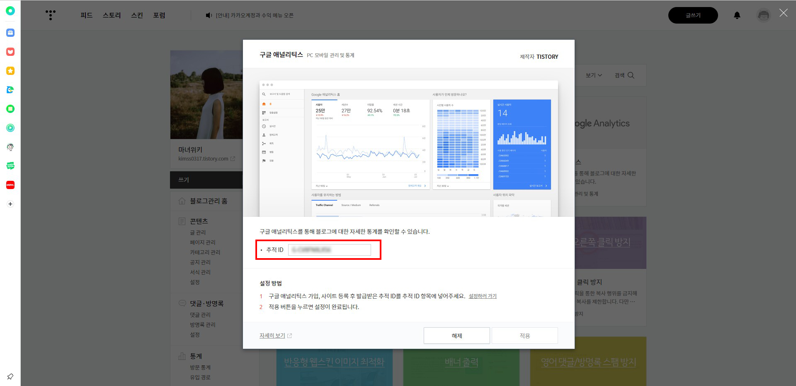Open the 반응형 웹스킨 이미지 최적화 plugin card

point(334,367)
